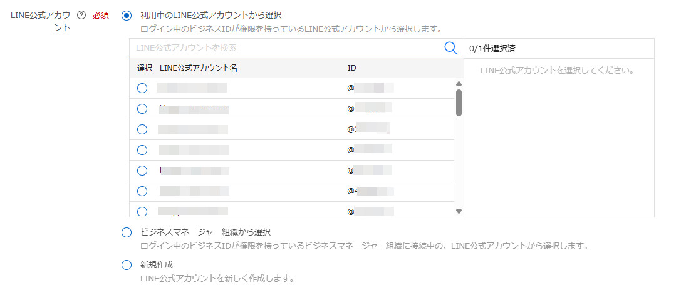Viewport: 686px width, 290px height.
Task: Click the help question-mark icon beside LINE公式アカウント
Action: tap(81, 15)
